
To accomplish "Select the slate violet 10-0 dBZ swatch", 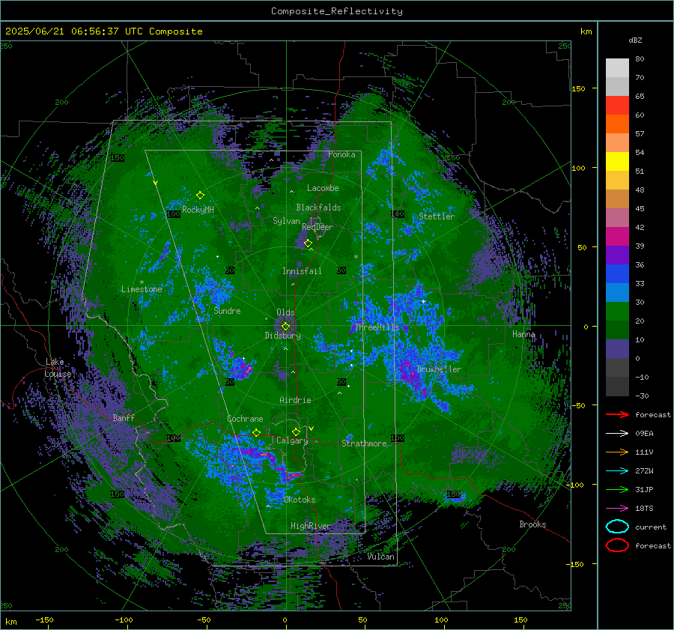I will (617, 349).
